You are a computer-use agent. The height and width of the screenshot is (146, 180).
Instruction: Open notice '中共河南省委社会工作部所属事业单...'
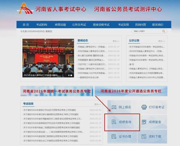click(x=147, y=73)
